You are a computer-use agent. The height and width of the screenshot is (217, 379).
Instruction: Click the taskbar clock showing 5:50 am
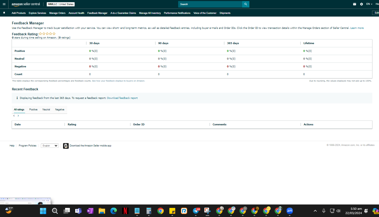coord(353,211)
